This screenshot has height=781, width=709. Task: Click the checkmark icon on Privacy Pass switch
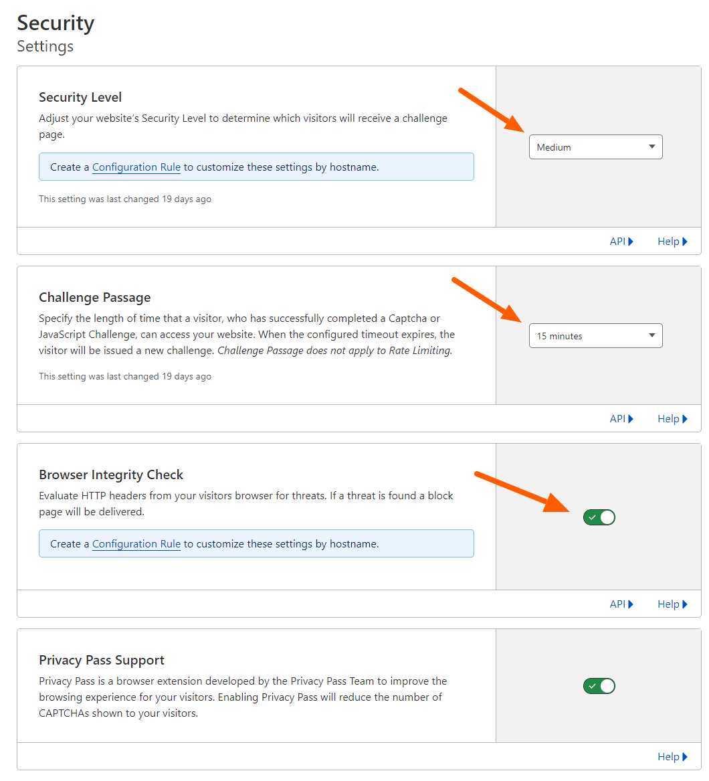point(593,685)
